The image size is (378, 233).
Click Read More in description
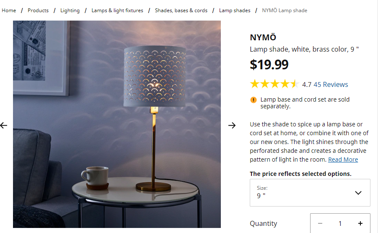[343, 160]
